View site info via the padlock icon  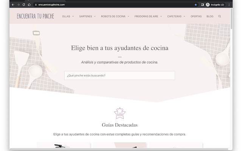pyautogui.click(x=36, y=5)
